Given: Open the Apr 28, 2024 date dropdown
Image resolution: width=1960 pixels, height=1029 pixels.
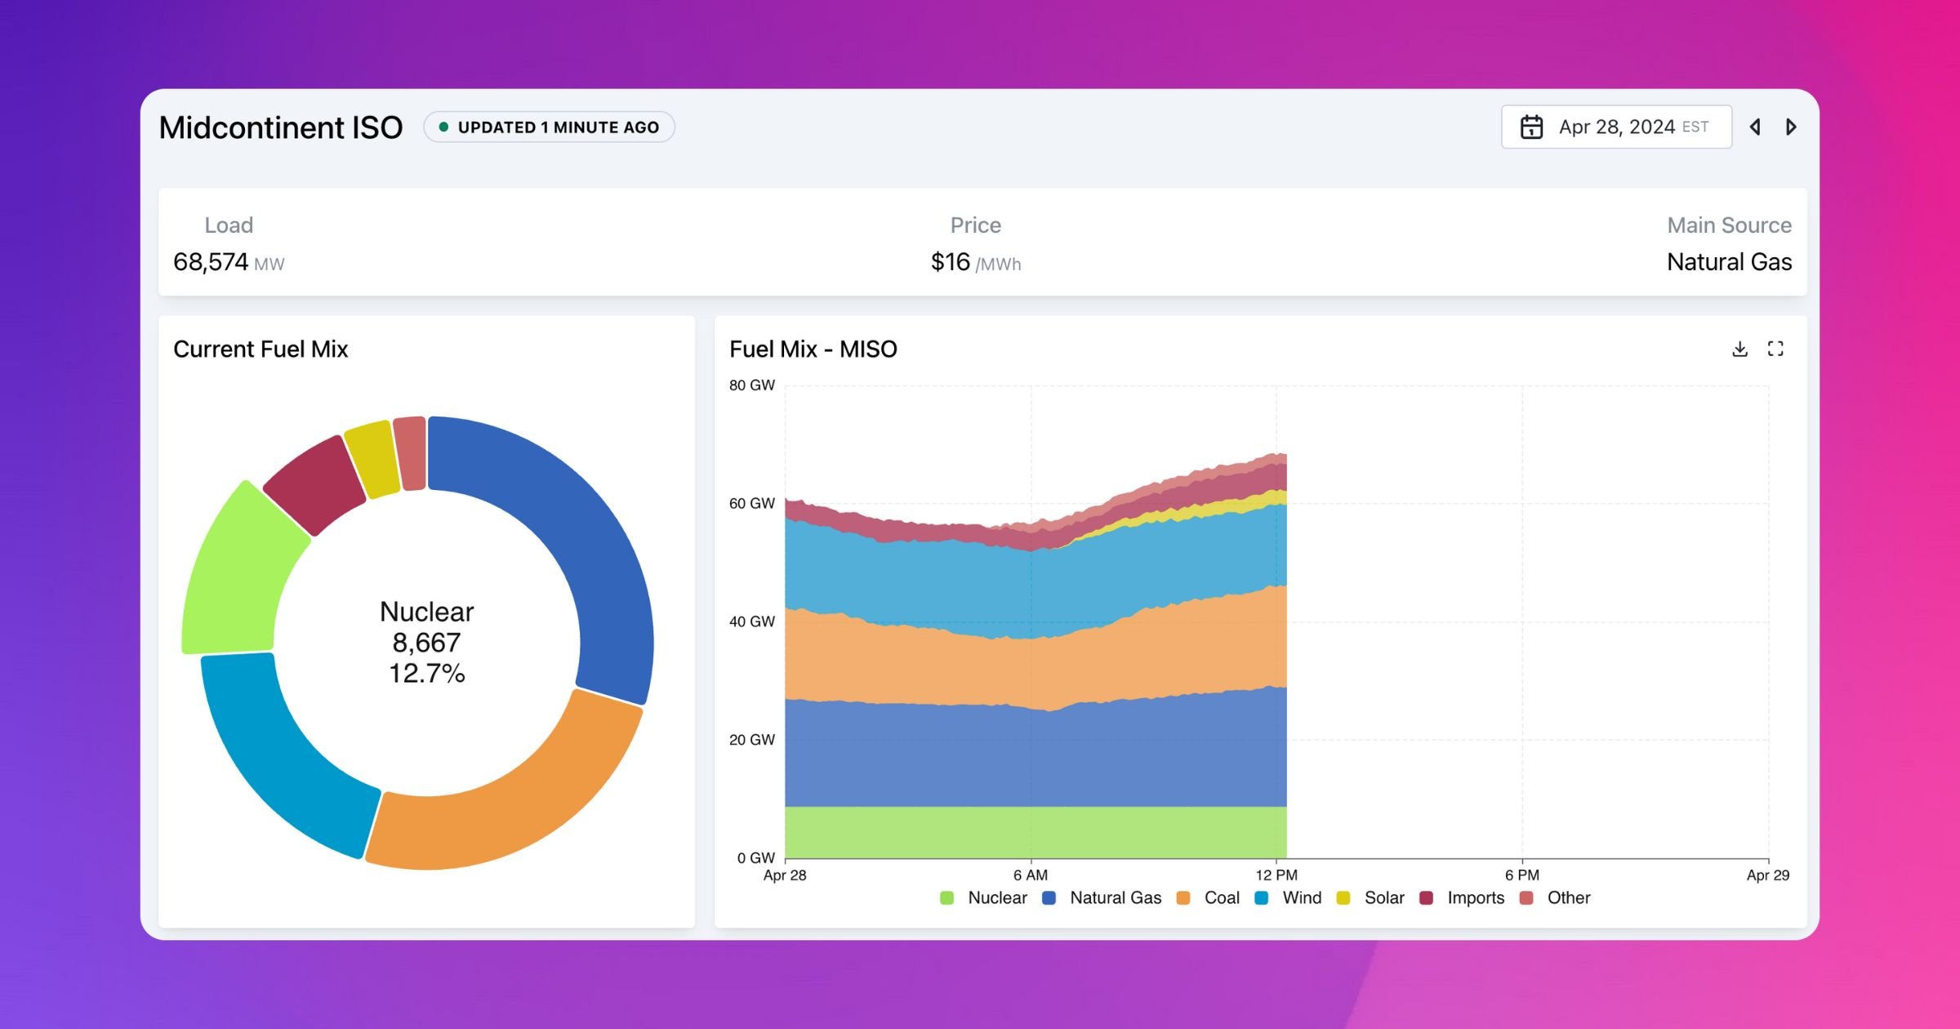Looking at the screenshot, I should (1619, 127).
